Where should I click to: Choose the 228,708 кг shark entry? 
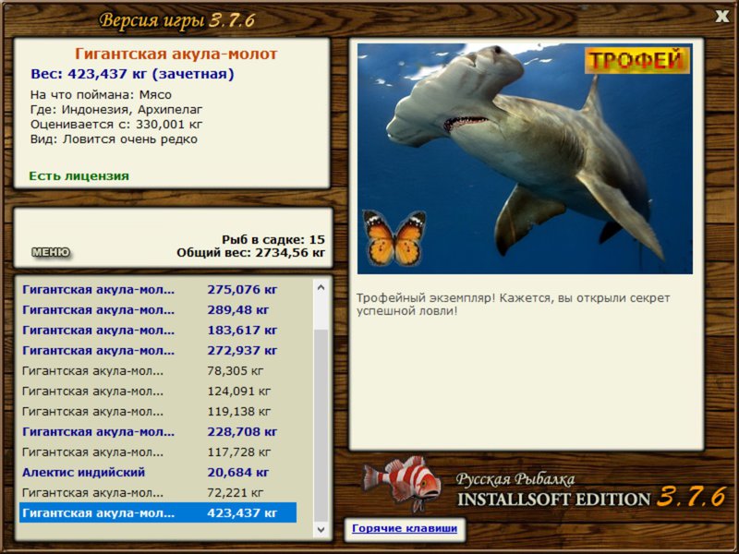tap(158, 431)
